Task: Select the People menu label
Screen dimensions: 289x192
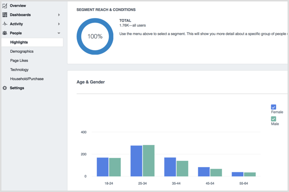Action: point(16,33)
